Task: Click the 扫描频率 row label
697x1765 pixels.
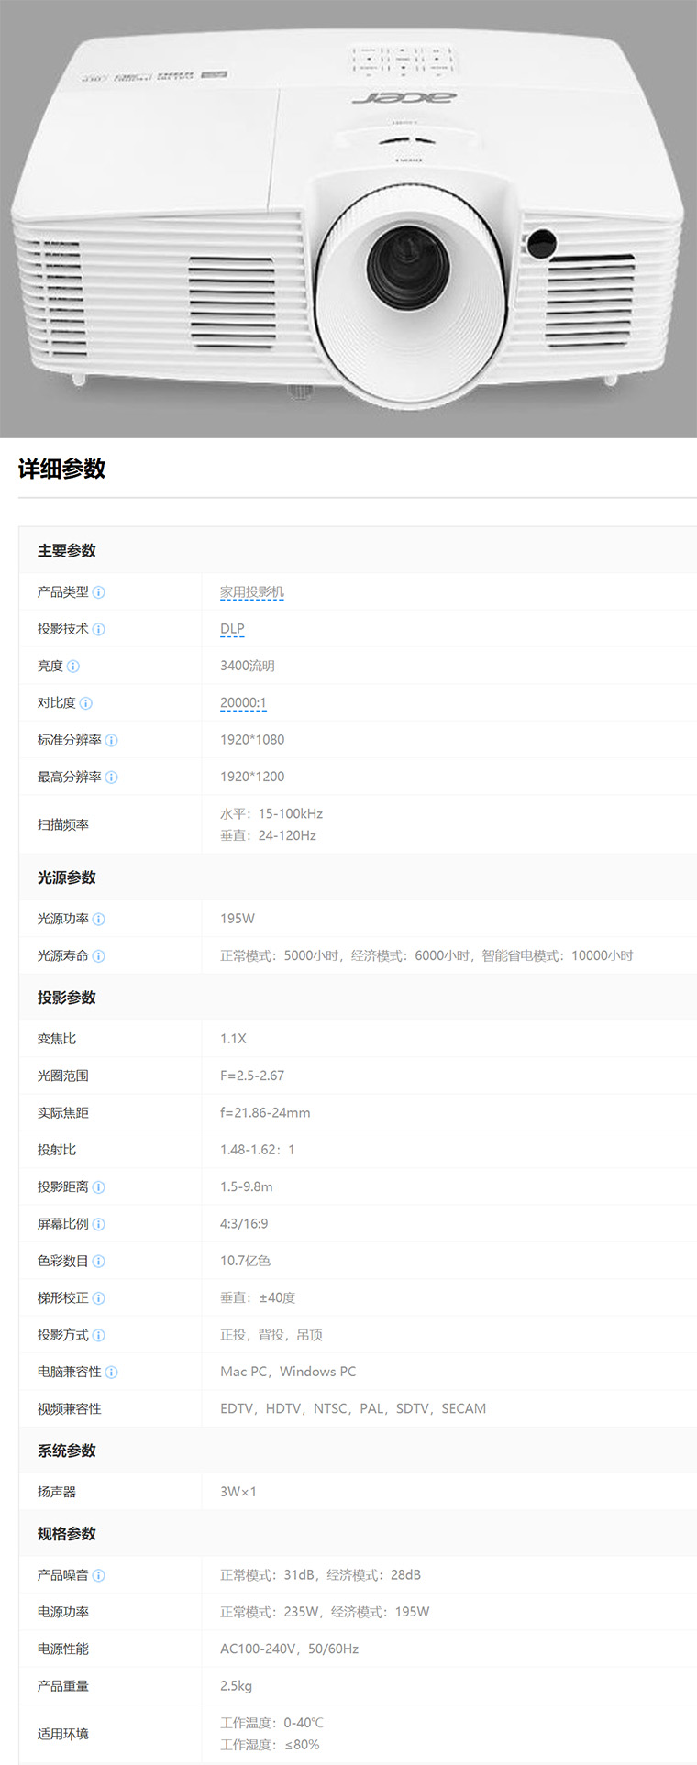Action: click(x=63, y=824)
